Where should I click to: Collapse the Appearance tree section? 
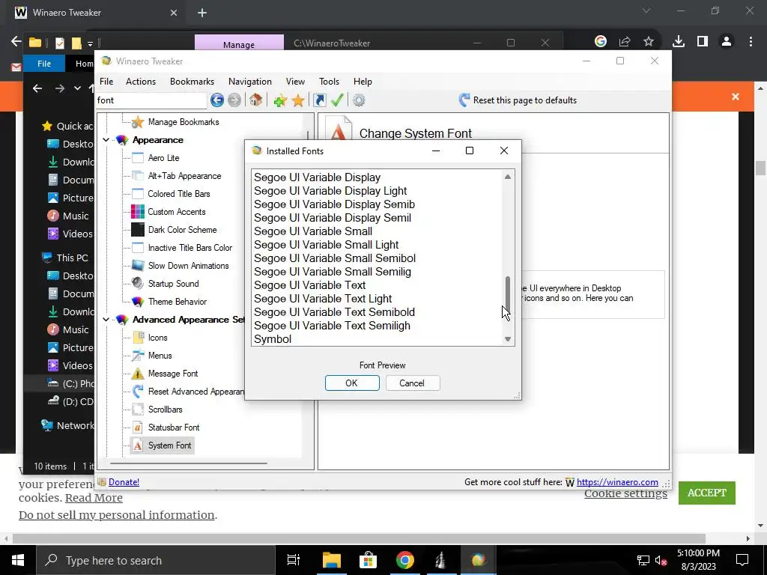pyautogui.click(x=106, y=140)
